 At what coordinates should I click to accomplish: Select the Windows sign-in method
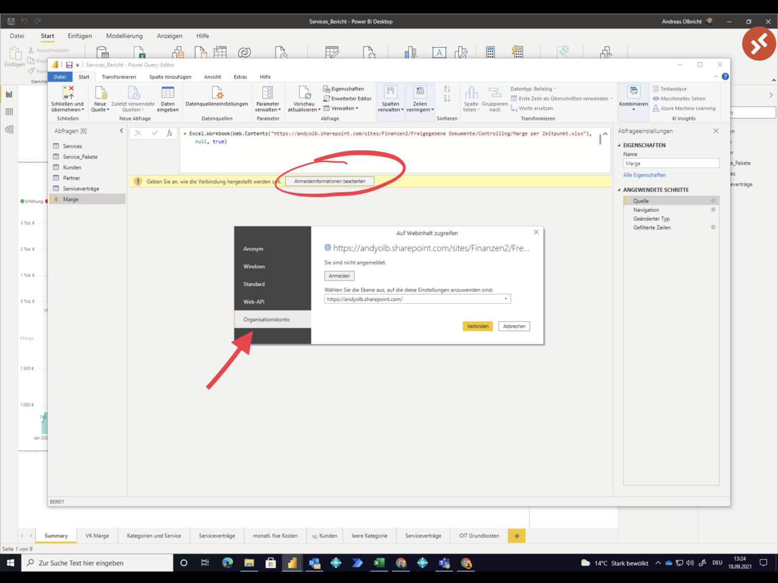coord(254,266)
